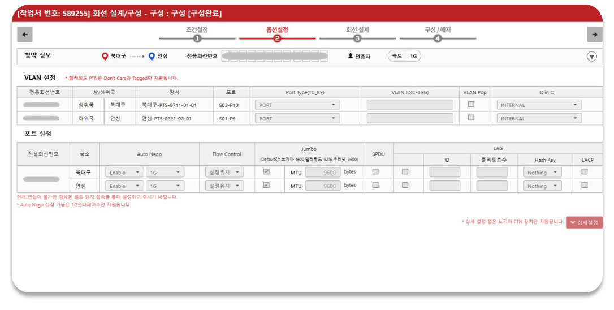Click the 전용자 user icon
Viewport: 614px width, 310px height.
351,56
